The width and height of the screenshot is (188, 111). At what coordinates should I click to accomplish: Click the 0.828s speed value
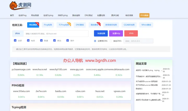(x=58, y=75)
